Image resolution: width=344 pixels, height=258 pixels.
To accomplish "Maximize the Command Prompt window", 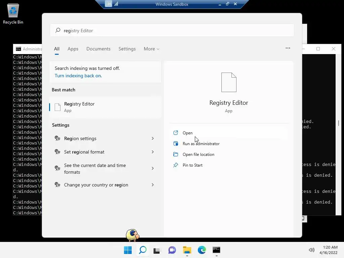I will pos(318,49).
